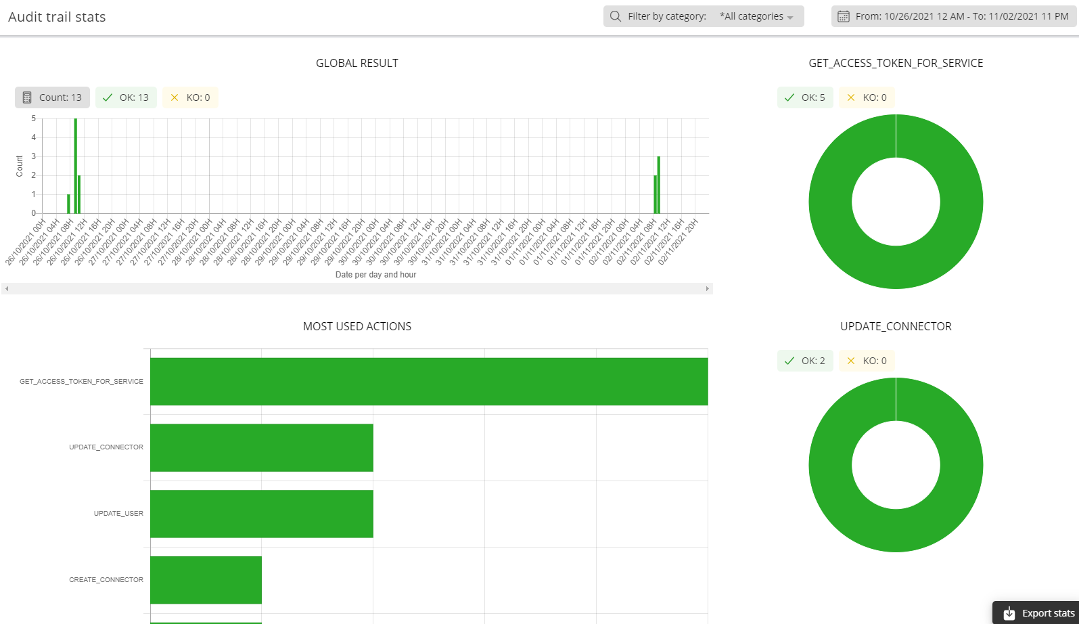Click the calculator icon beside Count: 13
This screenshot has width=1079, height=624.
[27, 97]
